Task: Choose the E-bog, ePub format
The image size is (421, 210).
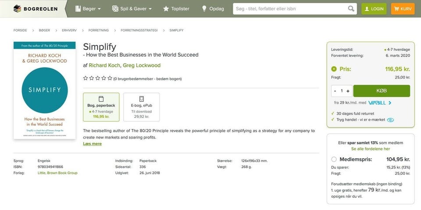Action: point(141,107)
